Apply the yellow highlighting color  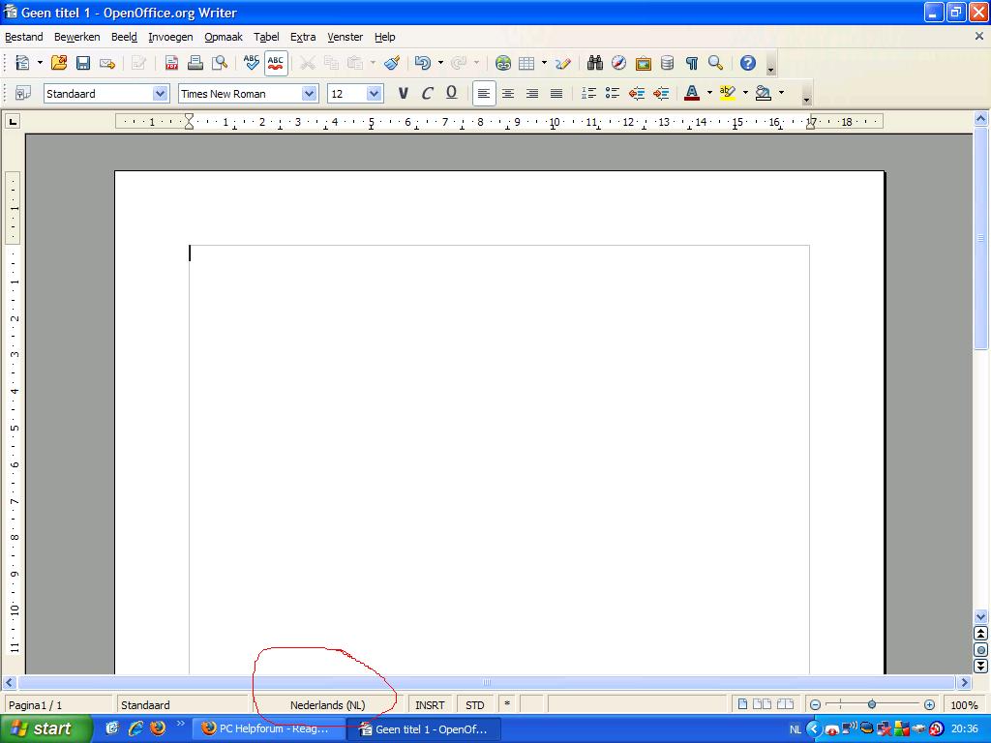tap(728, 94)
